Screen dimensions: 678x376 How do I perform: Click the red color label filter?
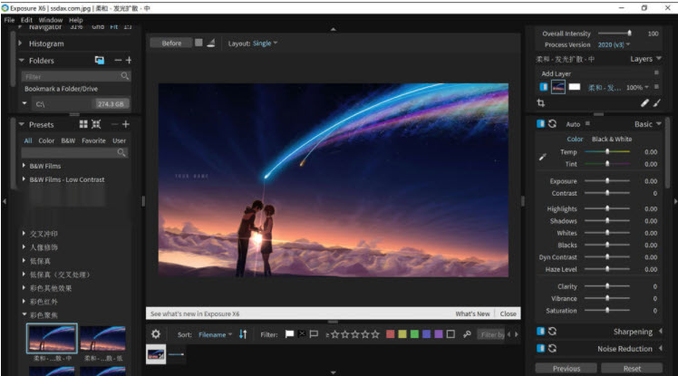pyautogui.click(x=391, y=334)
